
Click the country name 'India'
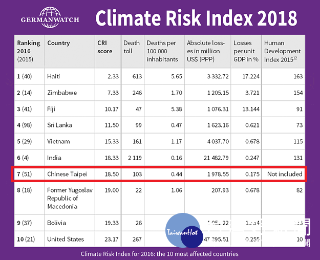[x=54, y=158]
